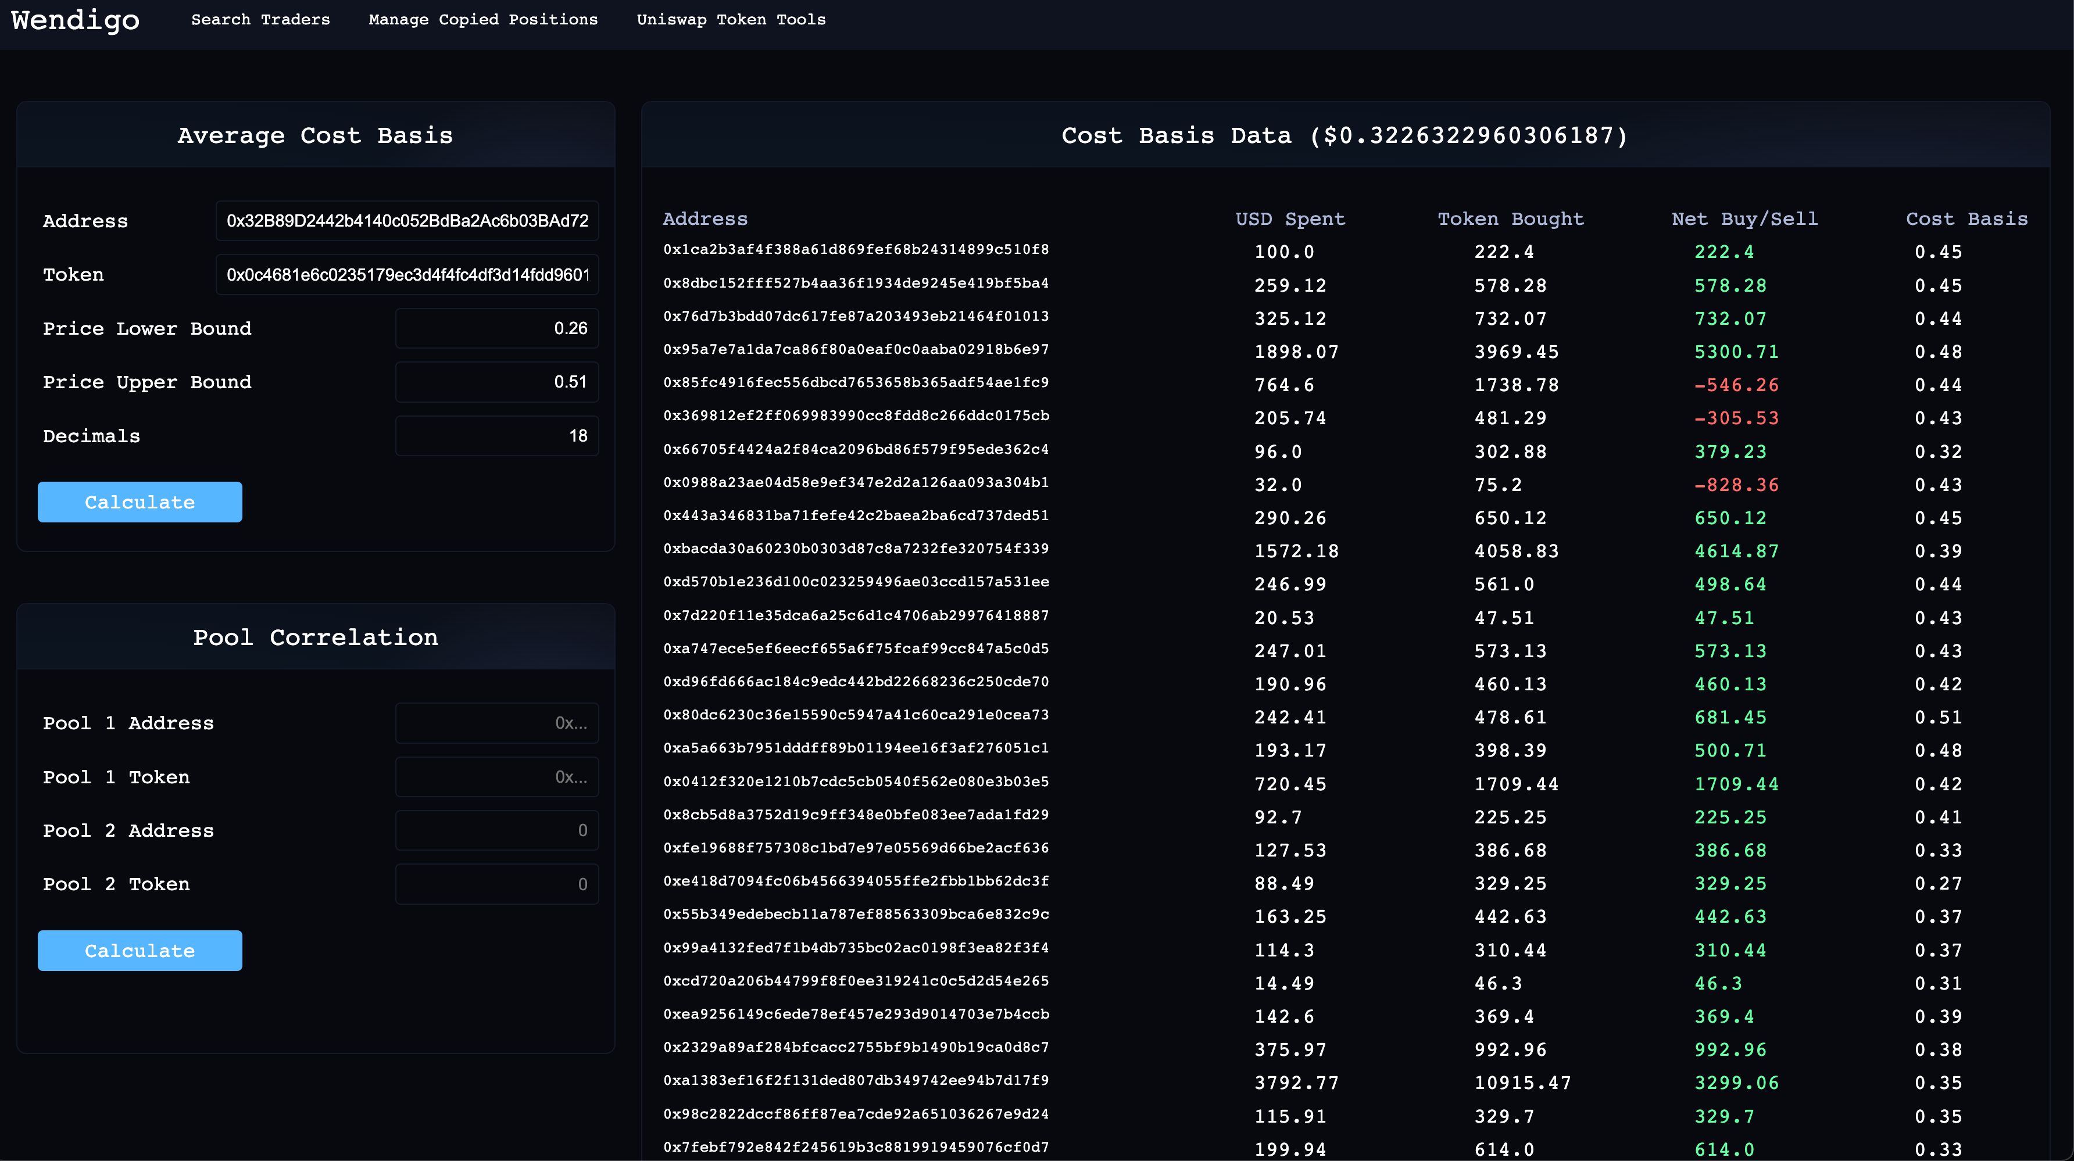Select address 0x369812ef2ff069983990cc8fdd8c266ddc0175cb
Screen dimensions: 2074x1161
pyautogui.click(x=856, y=416)
